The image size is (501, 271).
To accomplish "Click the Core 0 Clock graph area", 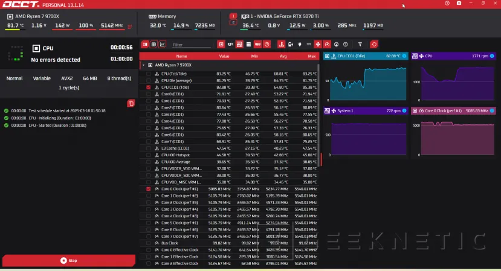I will [x=454, y=136].
